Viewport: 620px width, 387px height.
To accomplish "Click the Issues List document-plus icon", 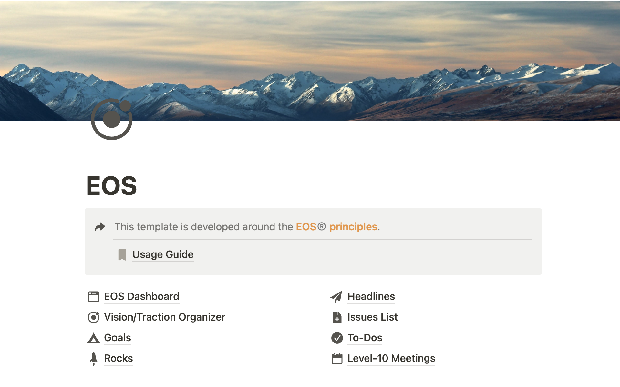I will pos(337,317).
